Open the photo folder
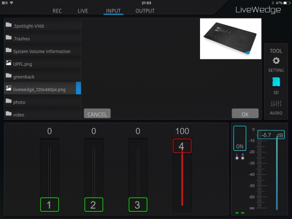The width and height of the screenshot is (292, 219). coord(42,102)
